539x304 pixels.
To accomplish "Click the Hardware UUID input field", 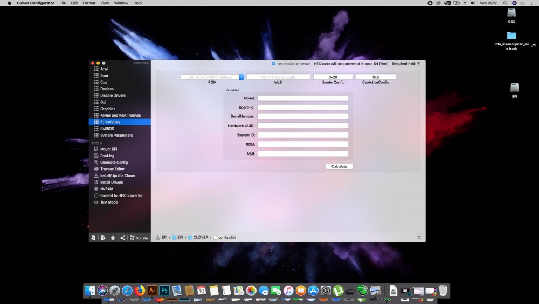I will pos(303,126).
